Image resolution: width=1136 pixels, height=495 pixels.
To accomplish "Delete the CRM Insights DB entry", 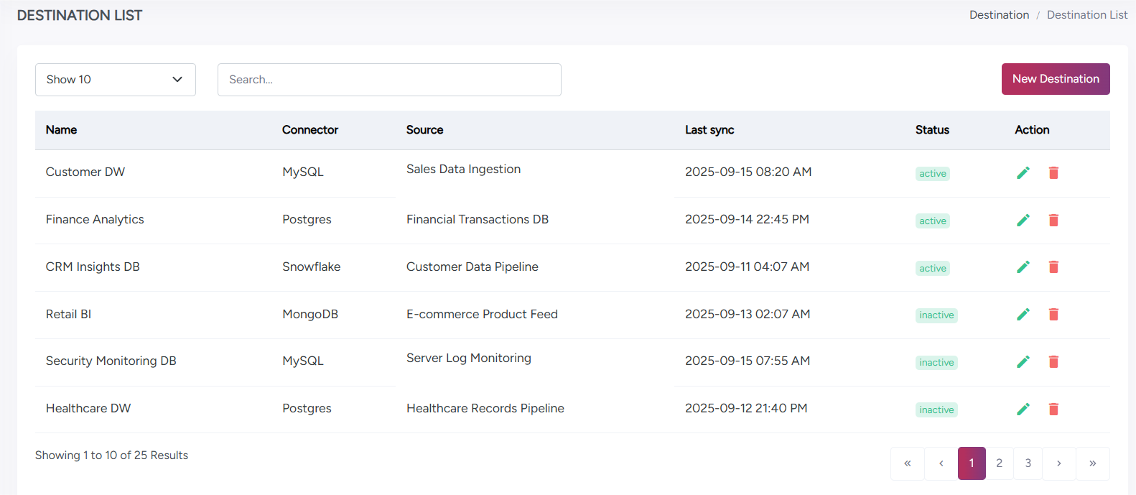I will [1053, 267].
